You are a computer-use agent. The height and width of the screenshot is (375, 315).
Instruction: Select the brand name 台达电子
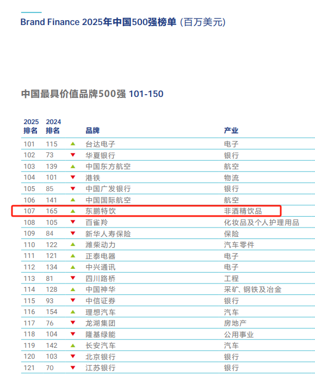(101, 144)
